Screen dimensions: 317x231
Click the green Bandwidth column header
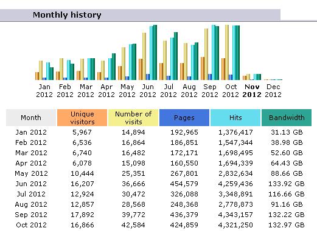point(287,118)
